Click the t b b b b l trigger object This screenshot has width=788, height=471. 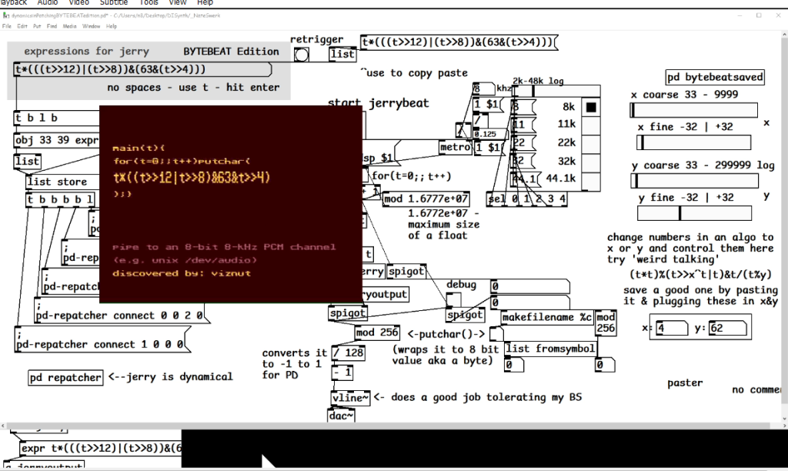tap(60, 199)
